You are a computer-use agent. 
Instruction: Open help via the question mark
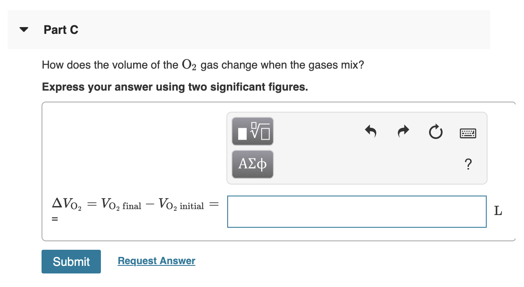468,164
